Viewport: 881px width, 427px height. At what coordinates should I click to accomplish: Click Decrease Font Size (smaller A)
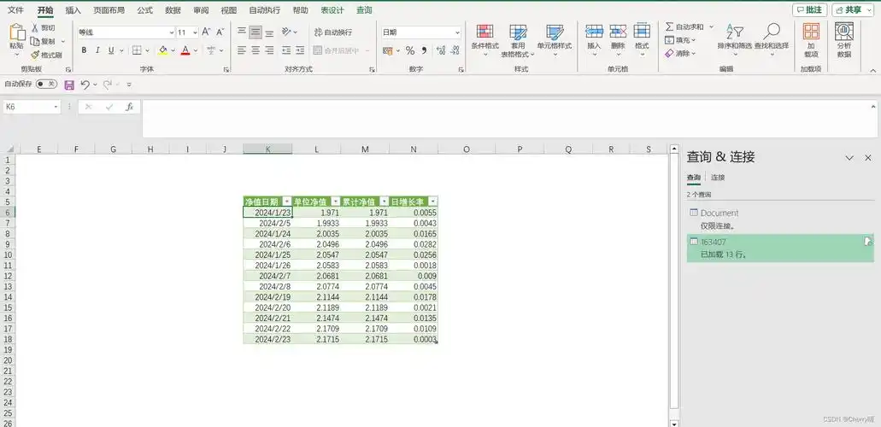pyautogui.click(x=220, y=32)
